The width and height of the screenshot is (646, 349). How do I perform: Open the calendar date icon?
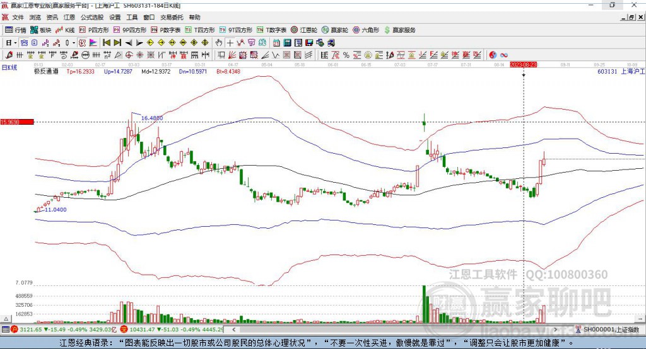click(276, 43)
